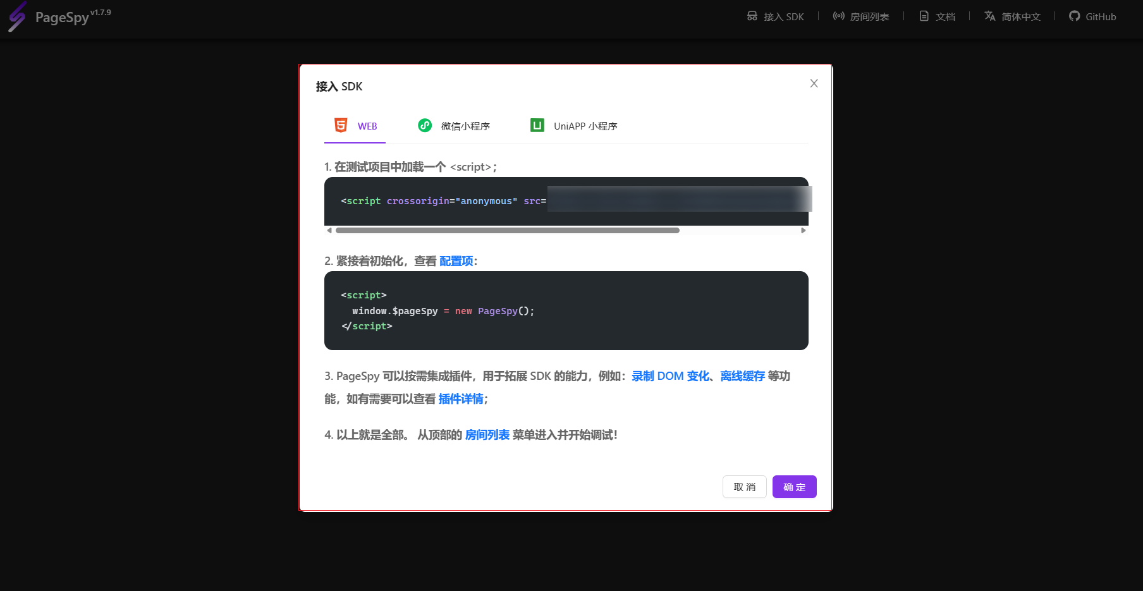This screenshot has width=1143, height=591.
Task: Click the 文档 document icon in header
Action: tap(924, 16)
